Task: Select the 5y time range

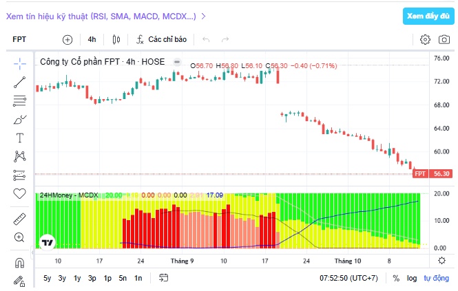Action: point(47,278)
